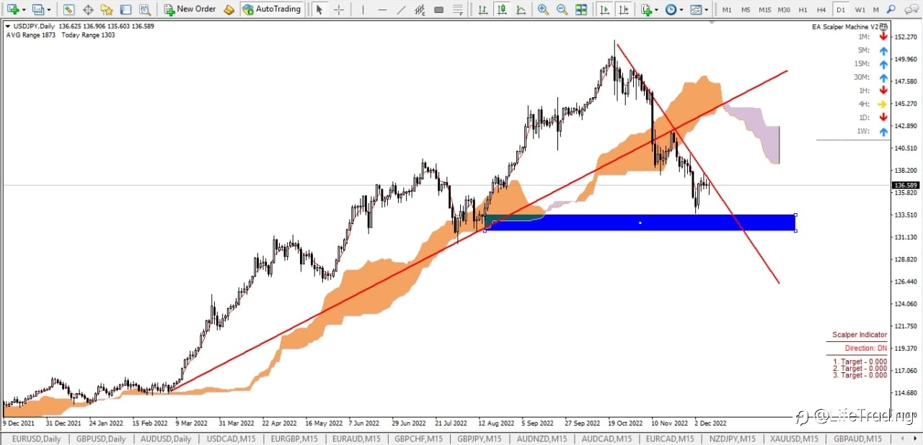
Task: Click the Zoom Out magnifier icon
Action: 562,9
